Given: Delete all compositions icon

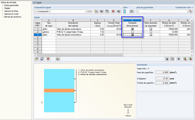Looking at the screenshot, I should click(119, 11).
